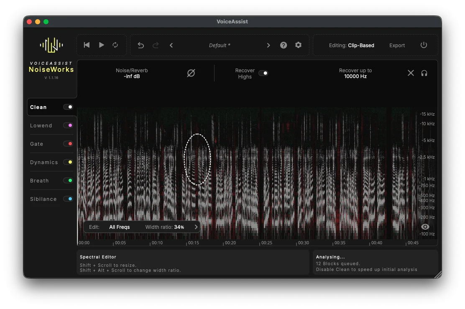The image size is (465, 309).
Task: Click the Export button
Action: [397, 46]
